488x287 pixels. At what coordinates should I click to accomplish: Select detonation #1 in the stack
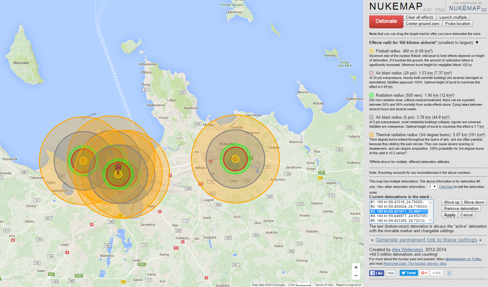pyautogui.click(x=399, y=202)
